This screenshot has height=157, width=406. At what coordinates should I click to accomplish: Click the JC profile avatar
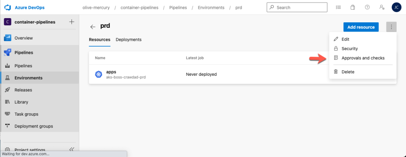[x=396, y=7]
